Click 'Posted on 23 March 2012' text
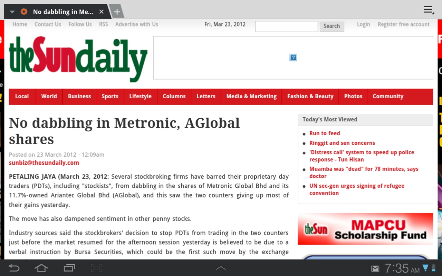442x276 pixels. click(57, 155)
